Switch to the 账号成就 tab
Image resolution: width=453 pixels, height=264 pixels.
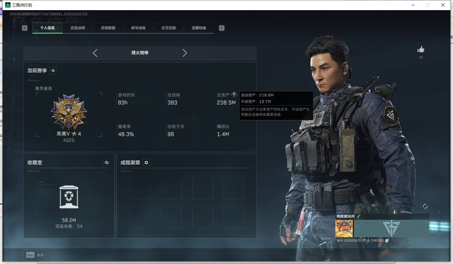tap(138, 28)
